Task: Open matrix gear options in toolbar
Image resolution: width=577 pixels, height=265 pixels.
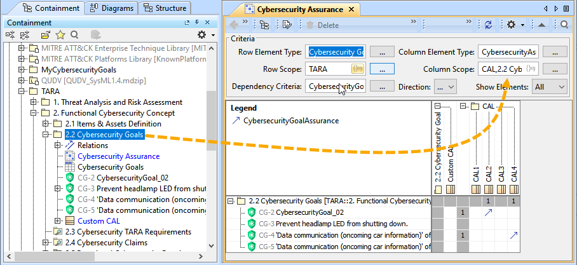Action: point(512,25)
